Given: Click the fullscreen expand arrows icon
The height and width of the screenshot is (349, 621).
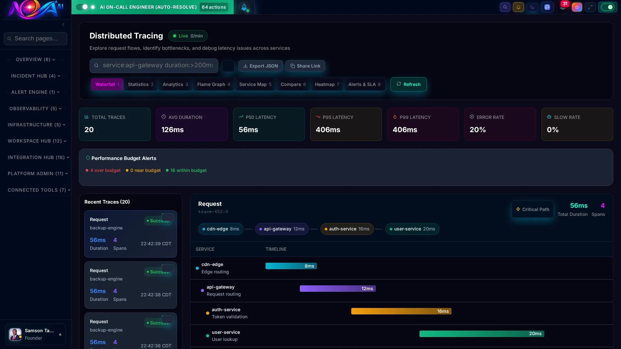Looking at the screenshot, I should [x=590, y=7].
